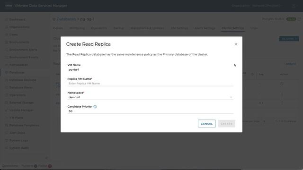The image size is (303, 170).
Task: Open Operations in the sidebar
Action: tap(18, 95)
